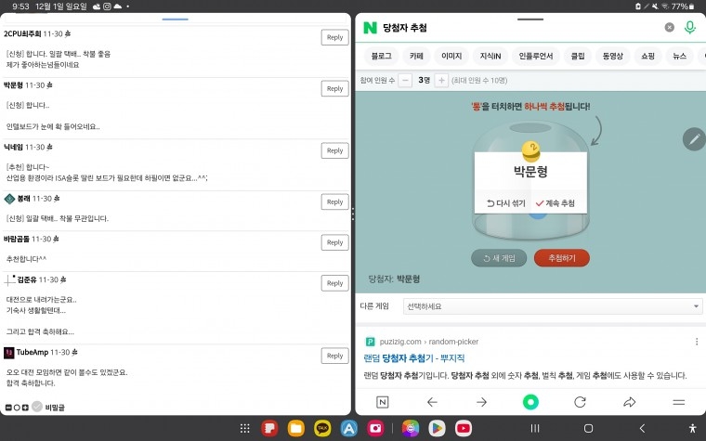Tap the TubeAmp username in the comments
The width and height of the screenshot is (706, 441).
(x=33, y=353)
